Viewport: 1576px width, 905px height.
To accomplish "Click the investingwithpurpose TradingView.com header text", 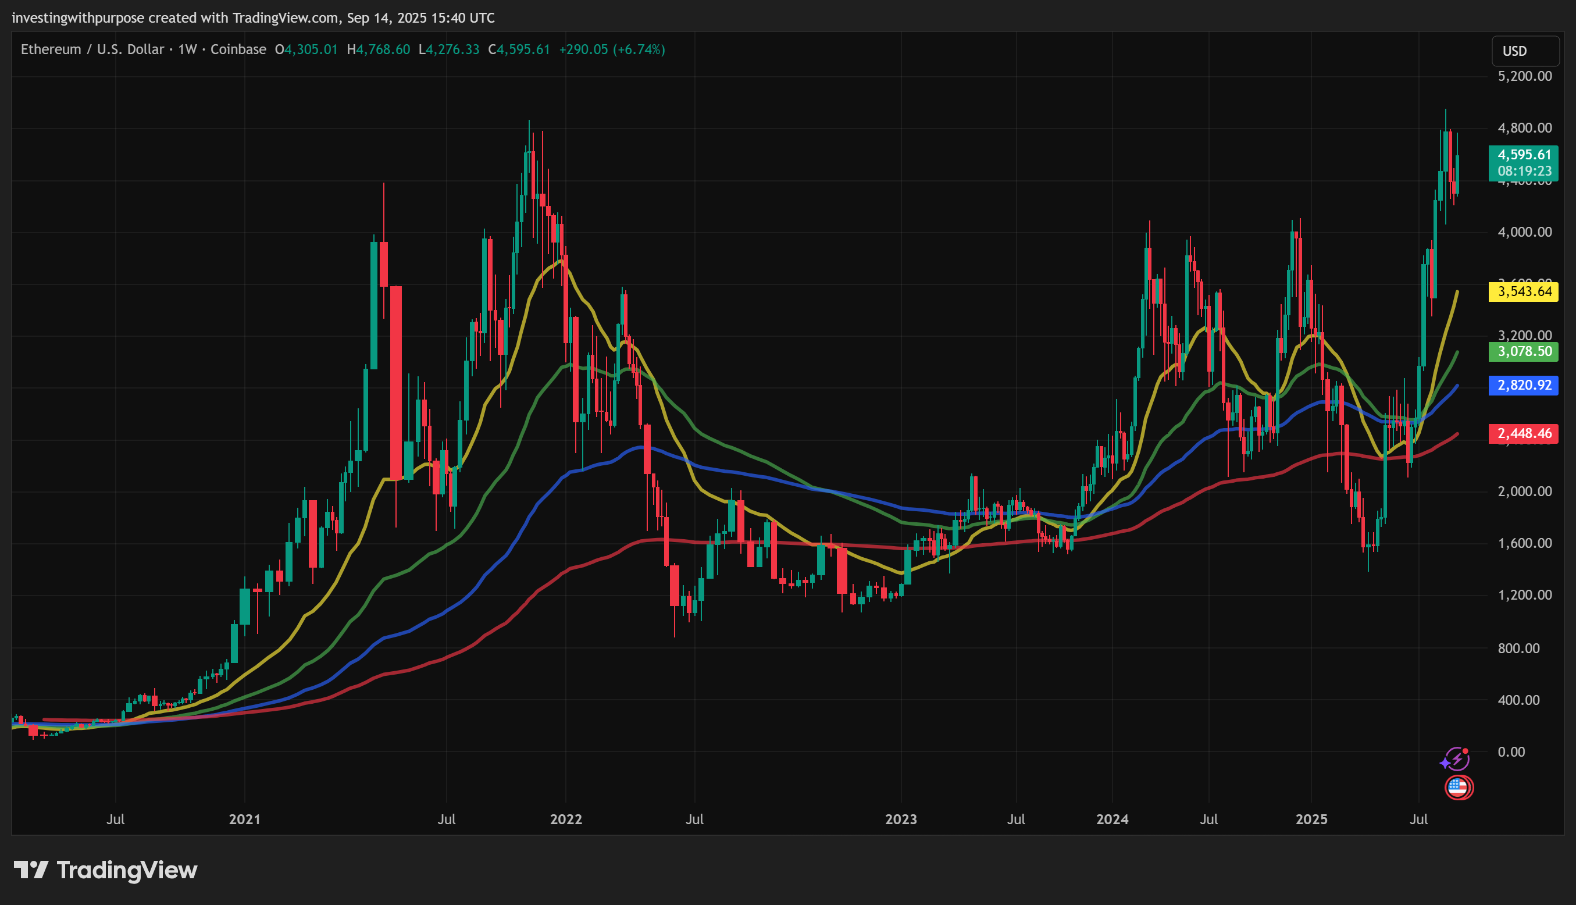I will (253, 18).
